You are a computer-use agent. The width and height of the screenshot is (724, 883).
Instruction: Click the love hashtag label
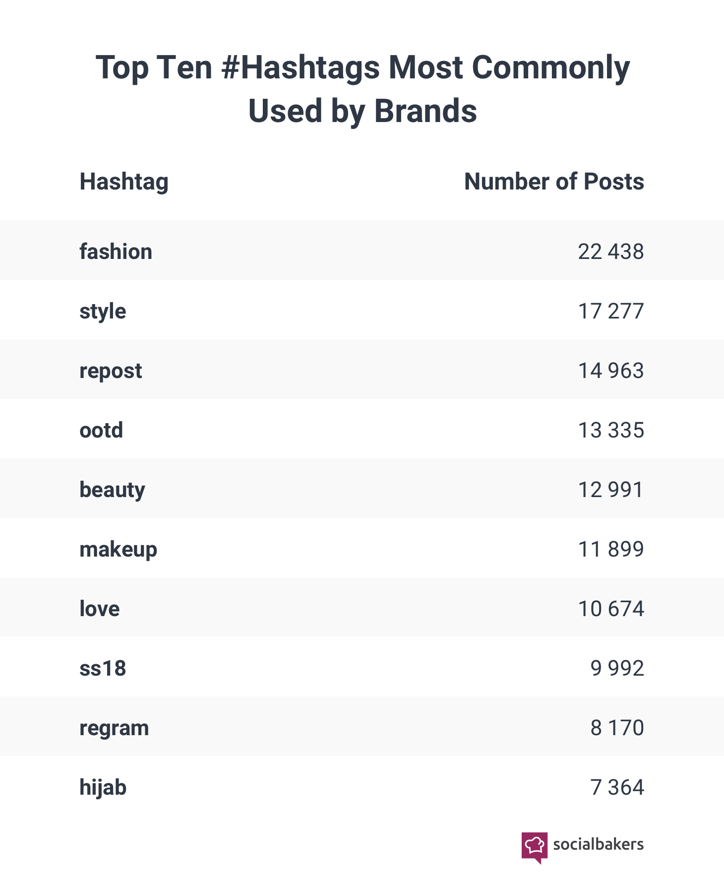click(99, 609)
